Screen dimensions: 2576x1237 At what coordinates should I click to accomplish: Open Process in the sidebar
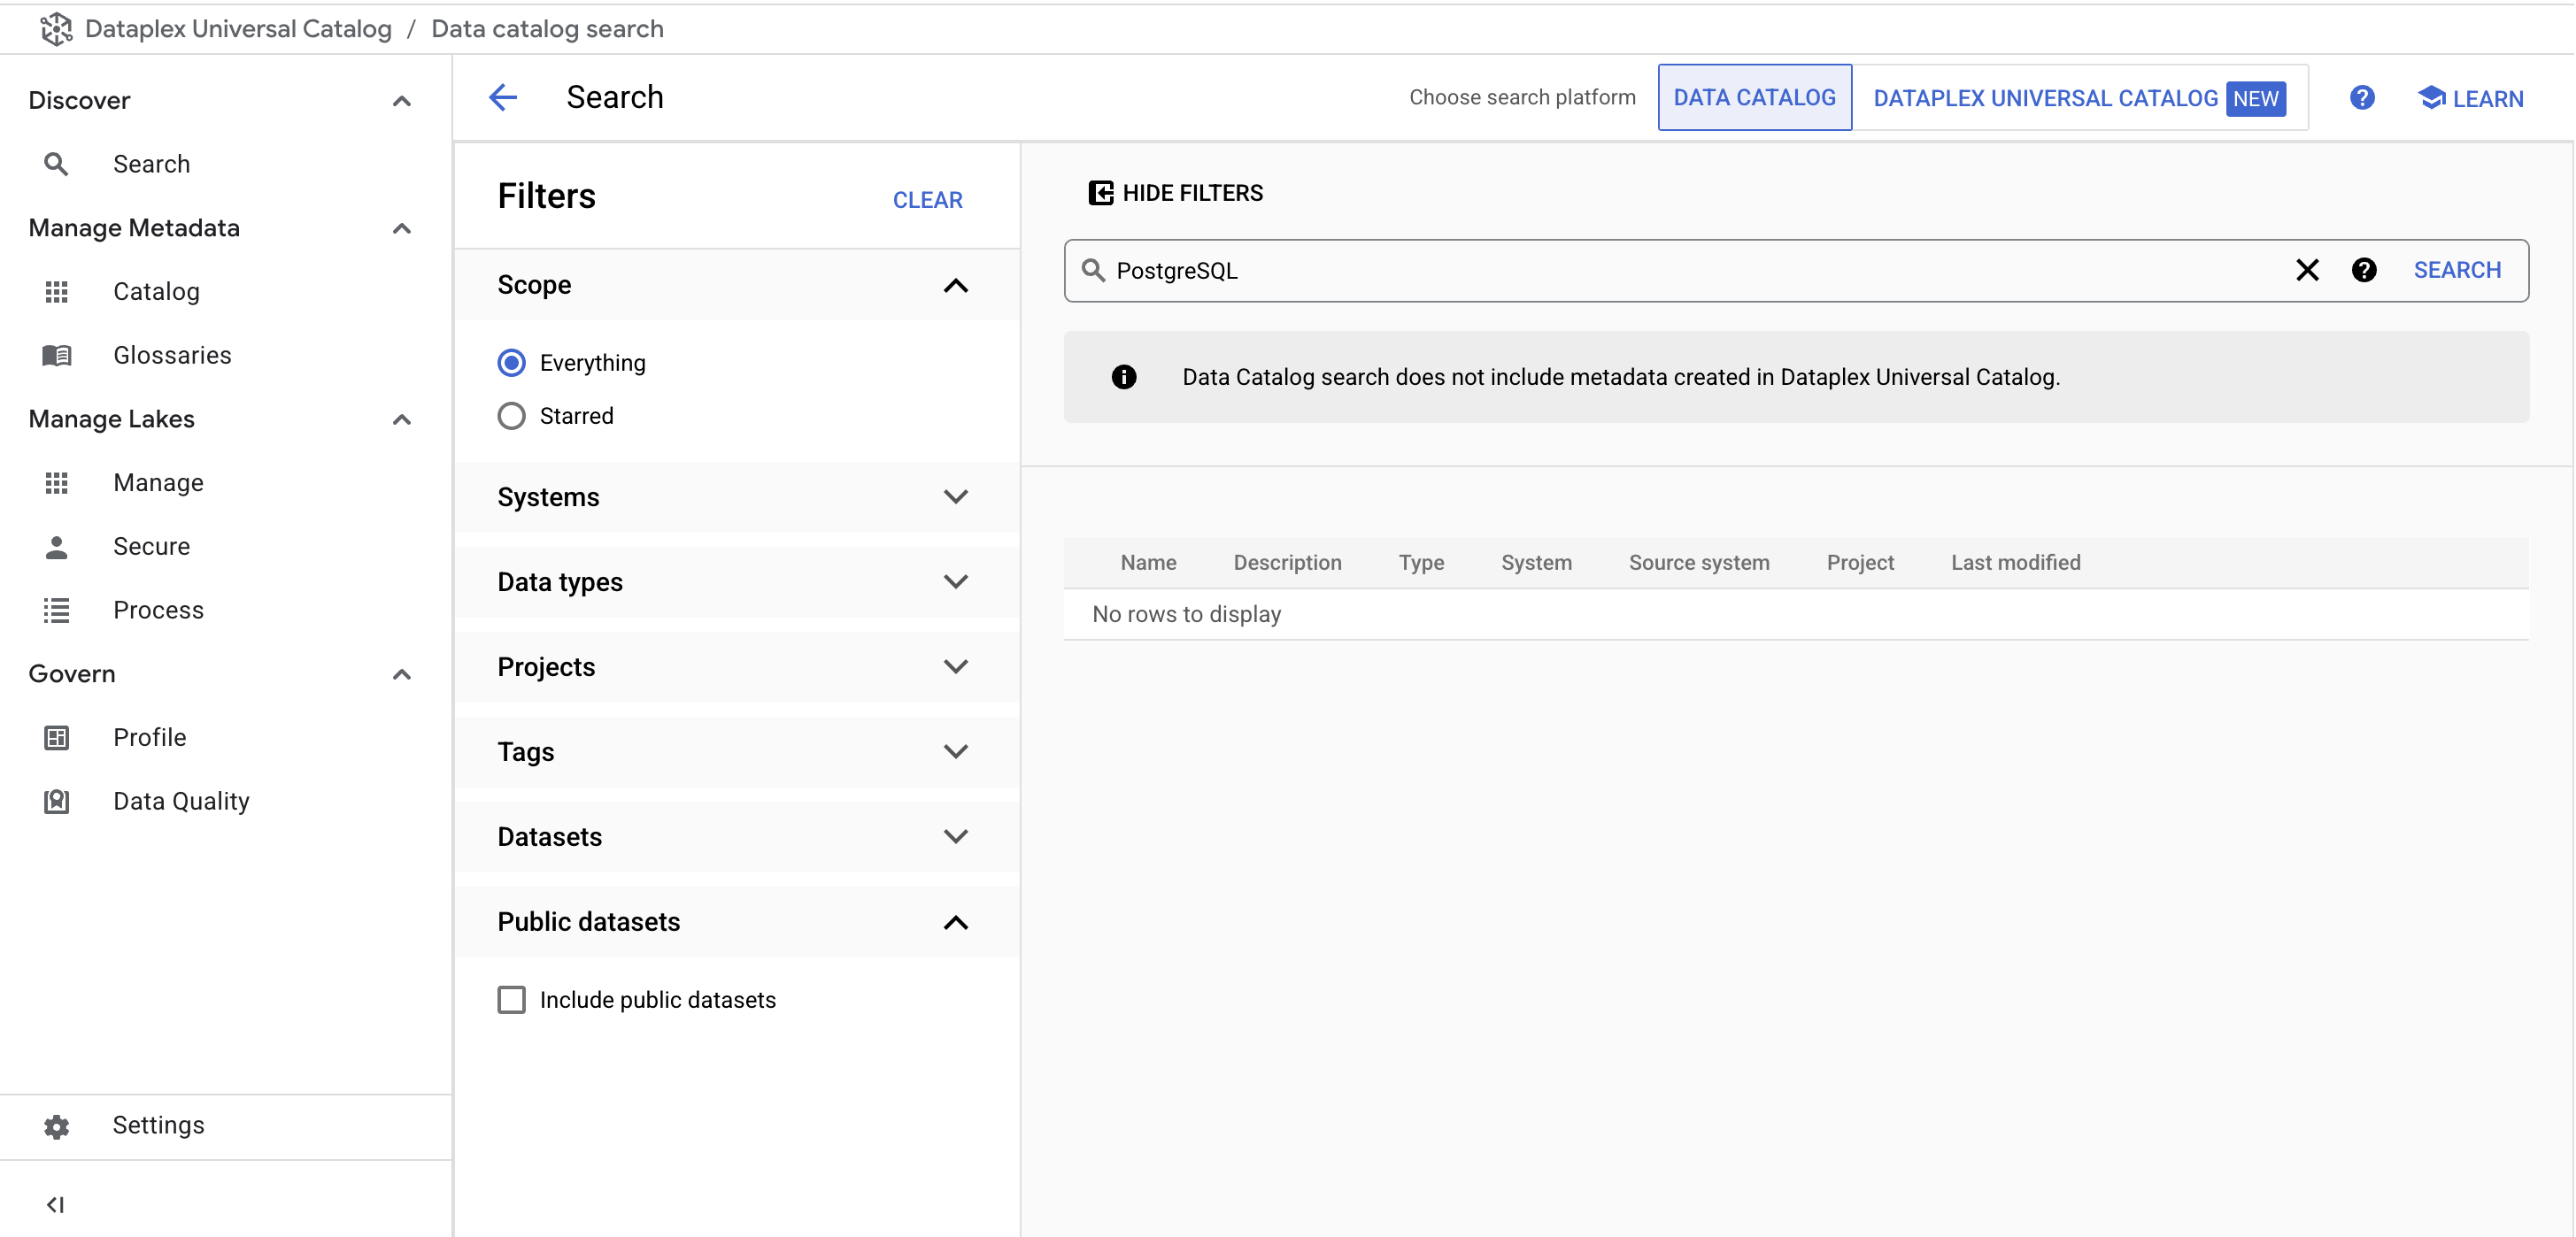click(x=158, y=611)
